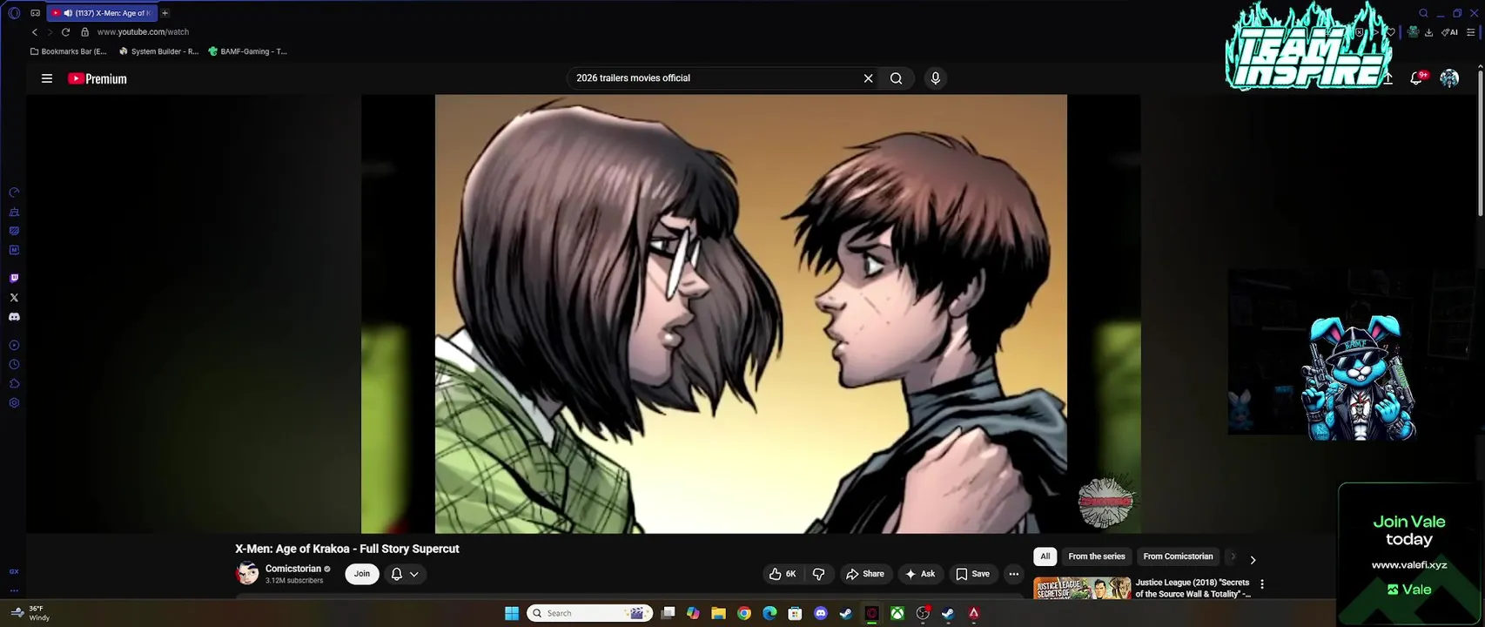
Task: Open the weather widget showing 36°F
Action: 30,613
